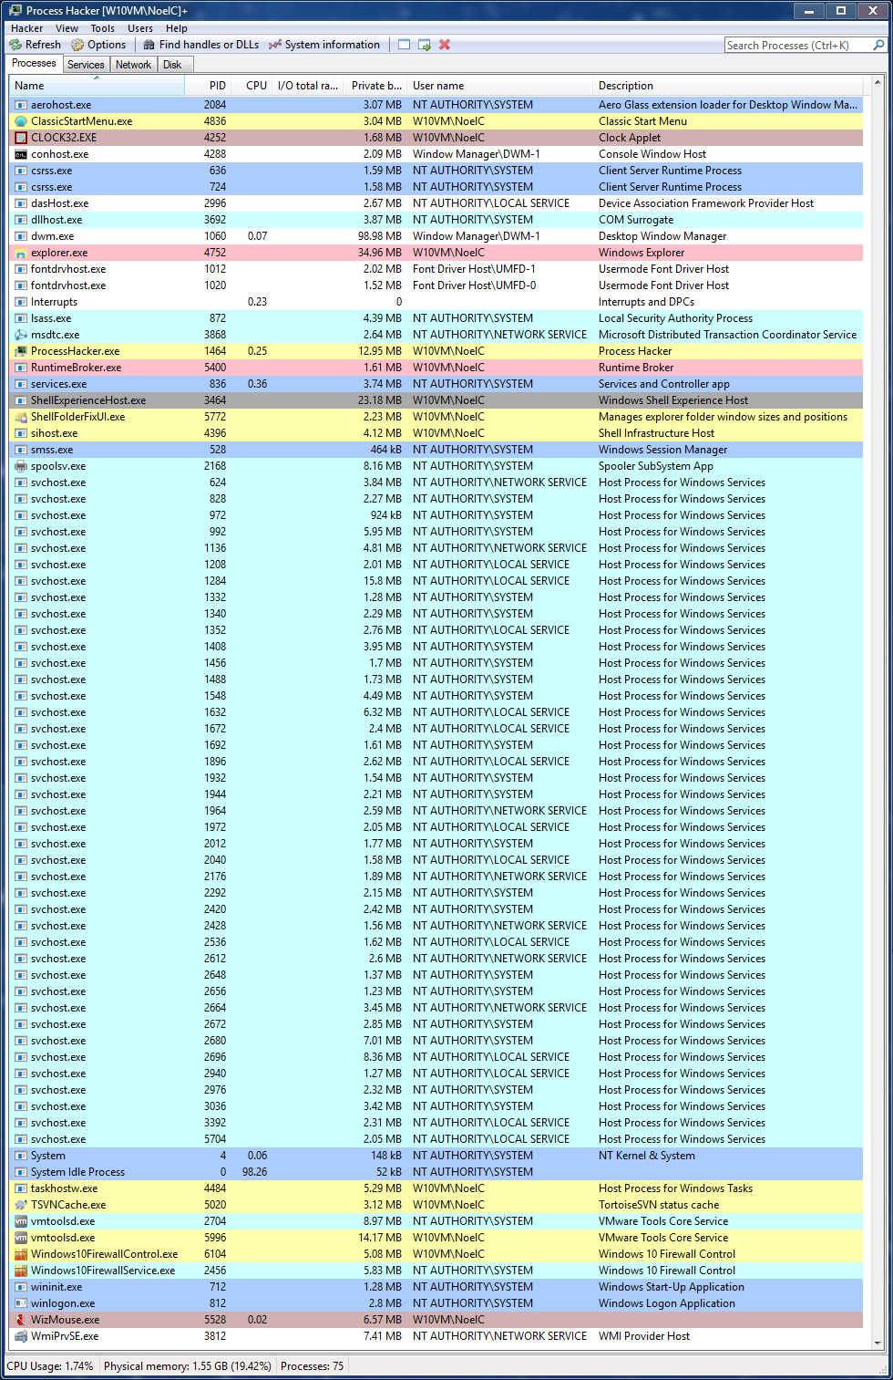Click the Windows10FirewallService.exe icon
Screen dimensions: 893x1380
(x=21, y=1271)
